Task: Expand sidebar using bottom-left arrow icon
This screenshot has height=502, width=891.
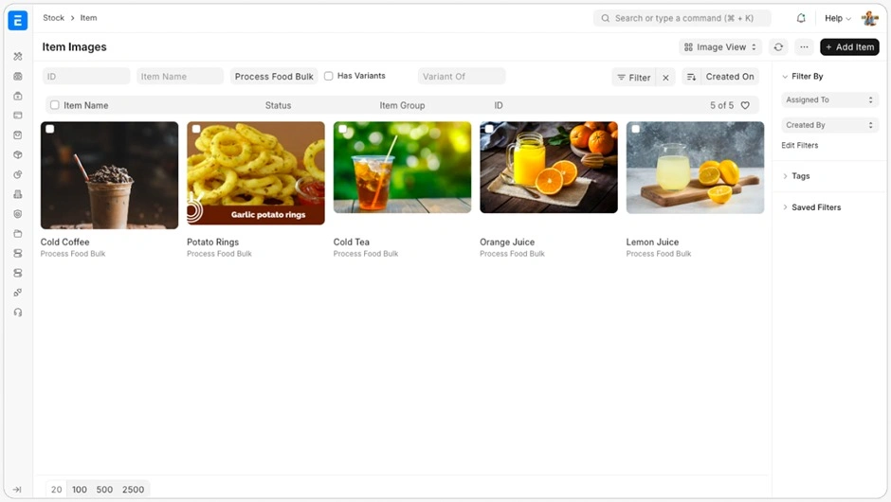Action: pyautogui.click(x=17, y=490)
